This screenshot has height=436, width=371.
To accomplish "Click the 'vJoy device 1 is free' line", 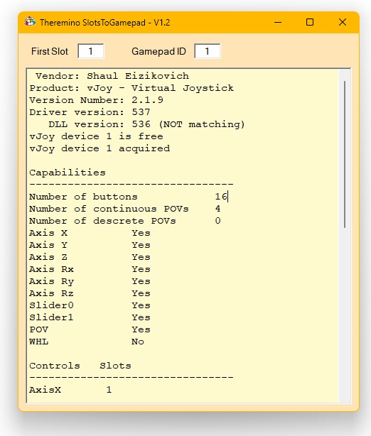I will tap(96, 136).
